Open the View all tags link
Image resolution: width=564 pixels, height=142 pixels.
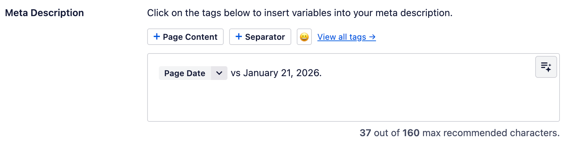click(342, 37)
